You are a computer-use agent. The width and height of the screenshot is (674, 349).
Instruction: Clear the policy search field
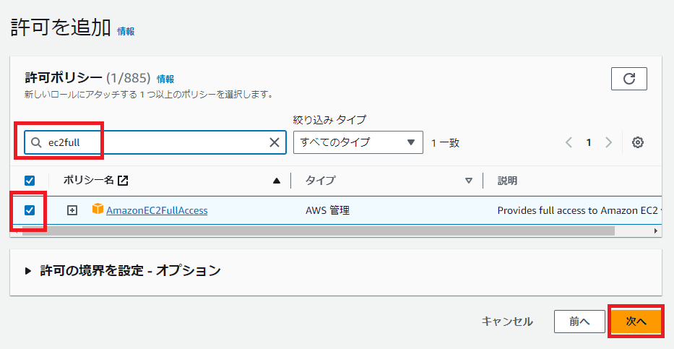(x=275, y=142)
